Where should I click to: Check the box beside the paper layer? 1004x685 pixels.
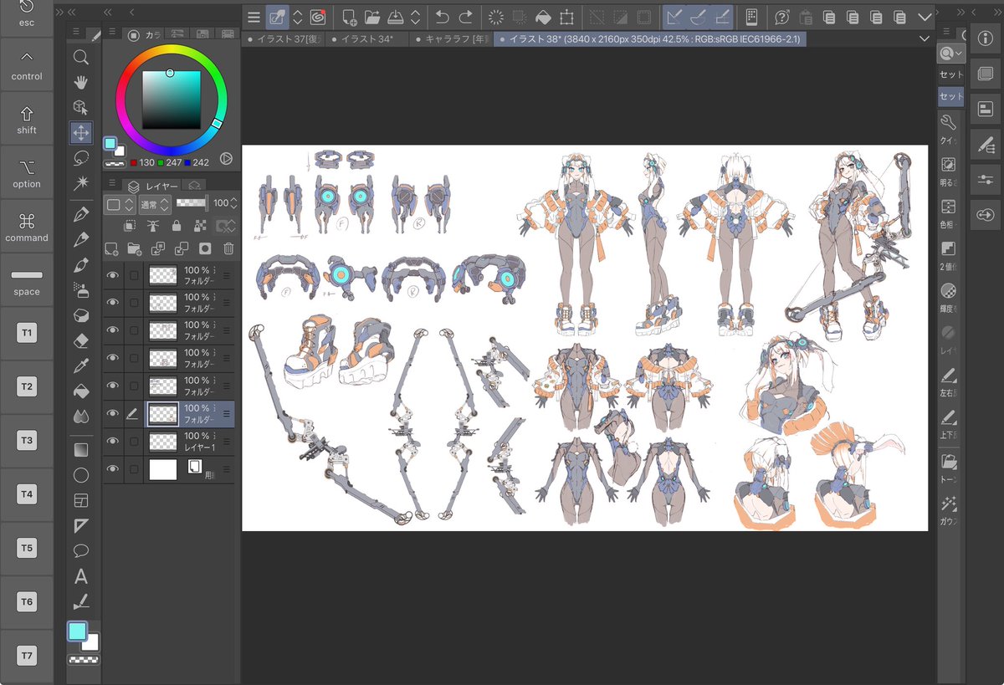pos(134,469)
